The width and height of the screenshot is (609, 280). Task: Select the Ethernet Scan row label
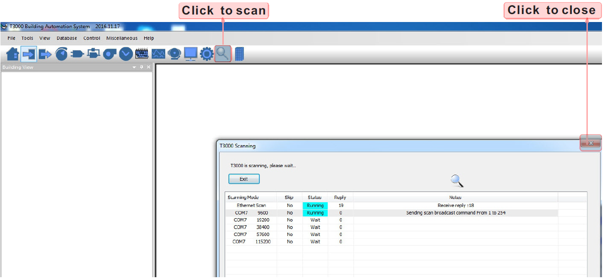[x=251, y=206]
